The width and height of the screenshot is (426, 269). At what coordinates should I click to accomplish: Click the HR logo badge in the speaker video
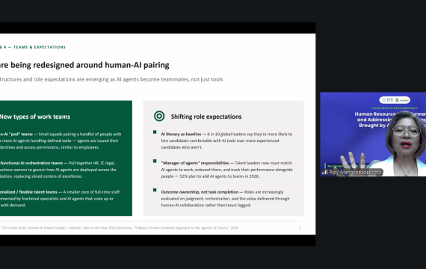click(395, 100)
